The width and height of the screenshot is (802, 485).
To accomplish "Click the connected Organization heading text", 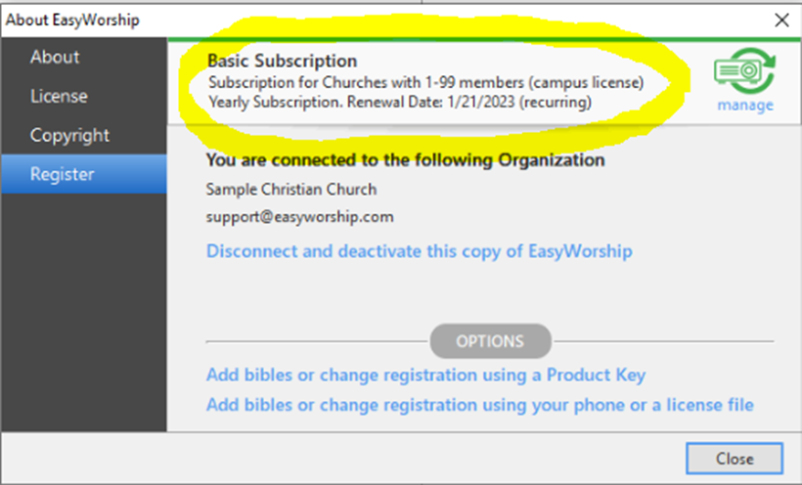I will [405, 160].
